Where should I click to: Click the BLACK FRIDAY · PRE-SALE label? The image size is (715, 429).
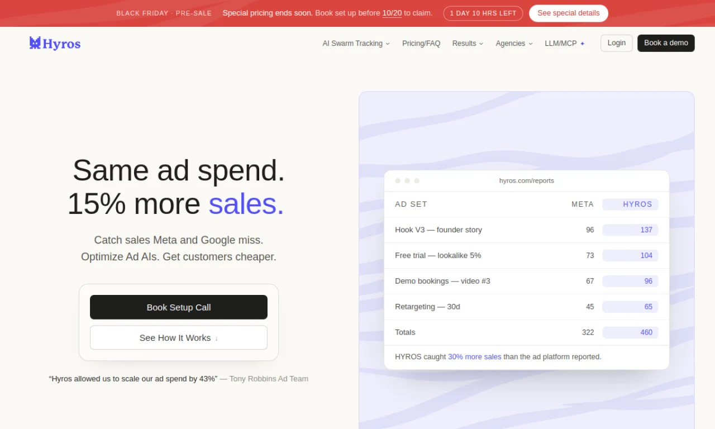pos(164,13)
